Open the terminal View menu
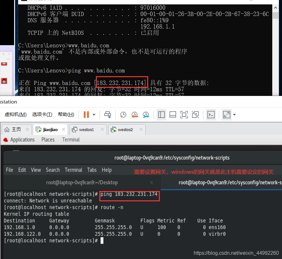This screenshot has width=282, height=259. click(36, 170)
